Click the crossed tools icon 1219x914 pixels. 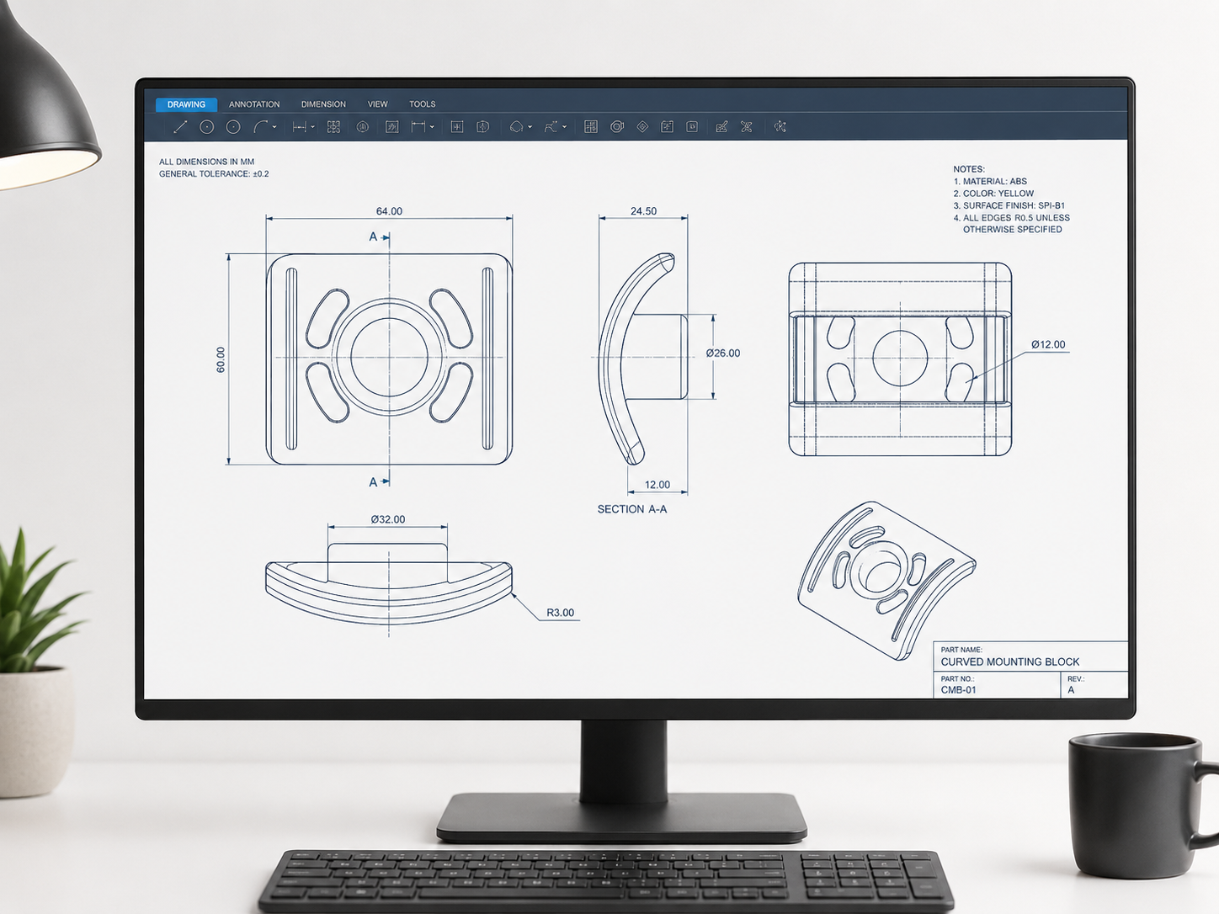coord(746,127)
